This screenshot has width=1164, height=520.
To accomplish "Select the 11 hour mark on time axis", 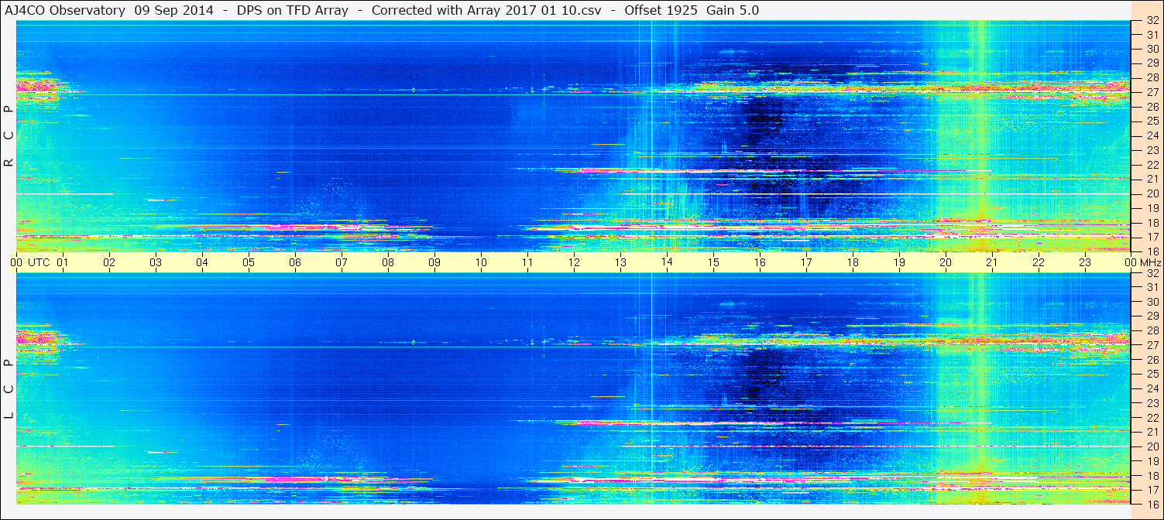I will [527, 262].
